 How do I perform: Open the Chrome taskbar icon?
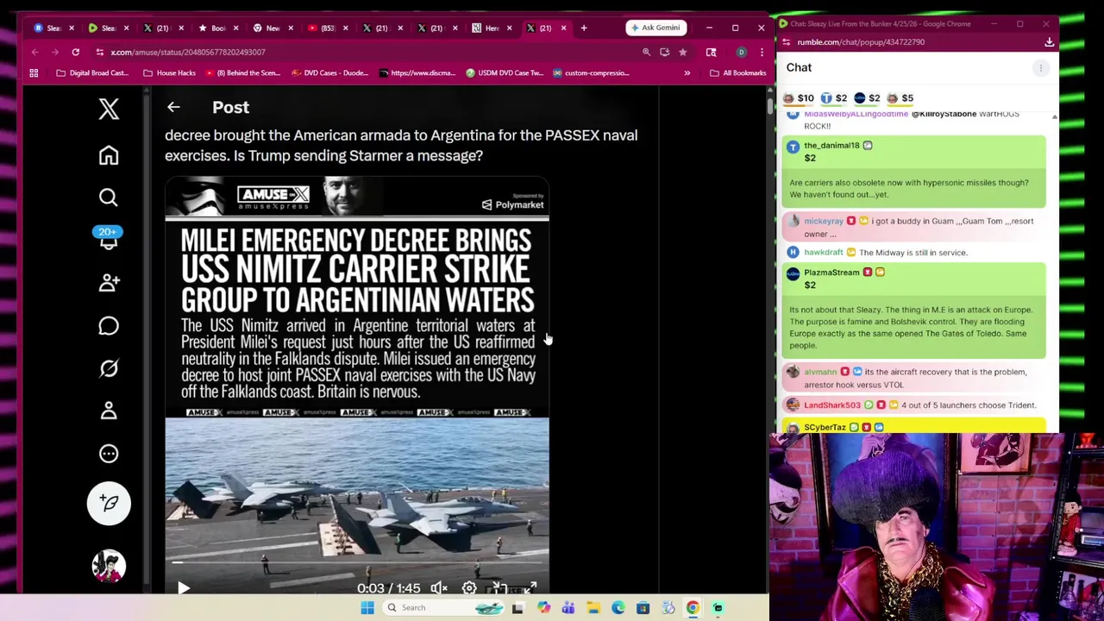pos(693,607)
